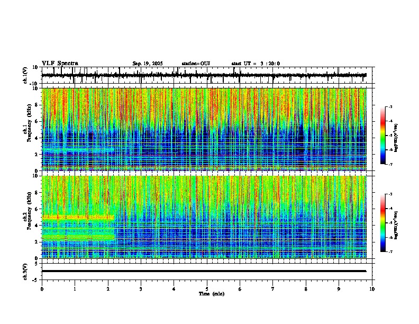Image resolution: width=419 pixels, height=324 pixels.
Task: Click the yellow band near 5 kHz in ch.2
Action: (x=78, y=218)
